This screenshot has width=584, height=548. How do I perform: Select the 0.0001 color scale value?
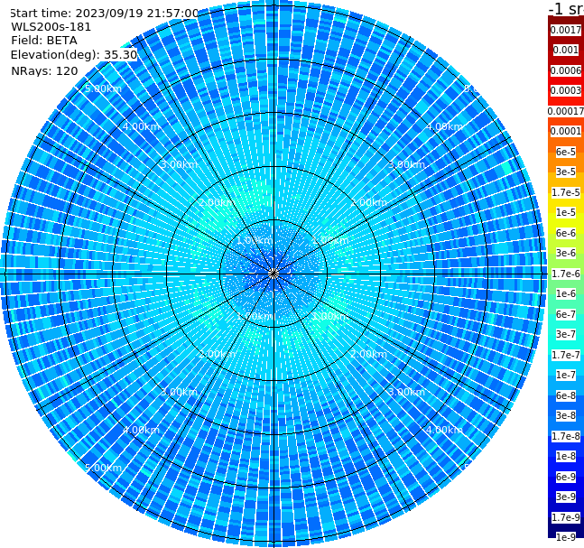click(x=566, y=131)
